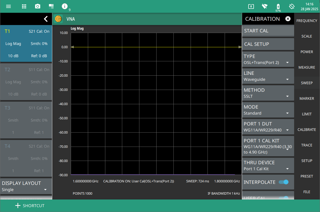The height and width of the screenshot is (212, 320).
Task: Check the battery status icon
Action: 278,7
